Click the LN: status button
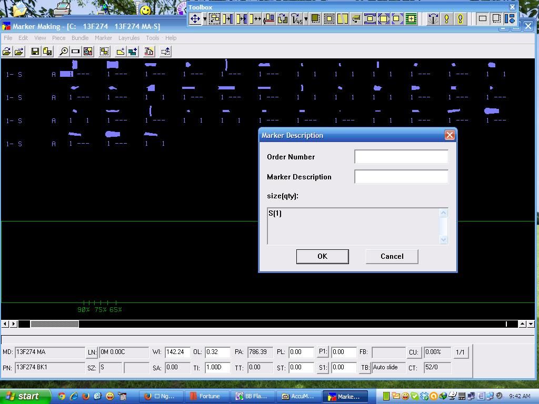 92,352
